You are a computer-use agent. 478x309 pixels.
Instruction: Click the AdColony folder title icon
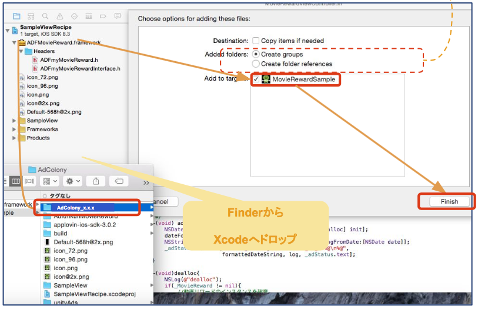[x=32, y=170]
